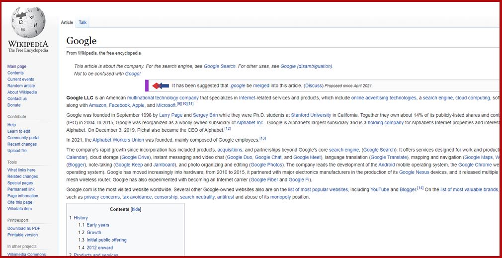Go to Current events
Viewport: 502px width, 258px height.
(20, 79)
